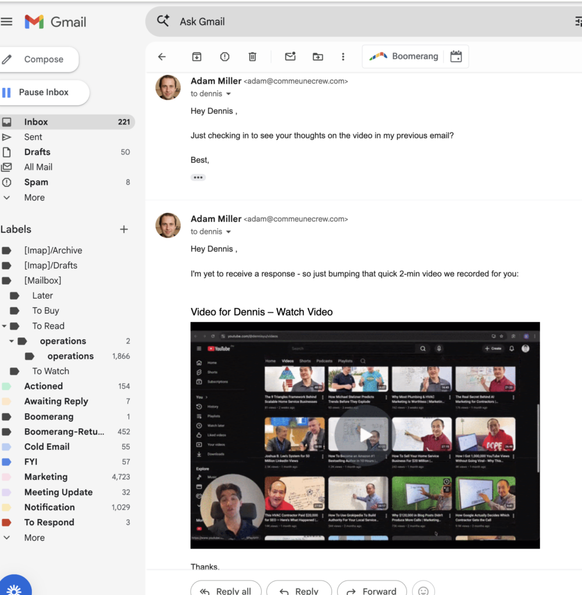The image size is (582, 595).
Task: Show trimmed content in first email
Action: [198, 177]
